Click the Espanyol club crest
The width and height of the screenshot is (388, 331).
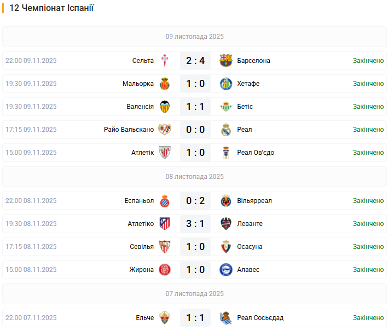tap(165, 201)
